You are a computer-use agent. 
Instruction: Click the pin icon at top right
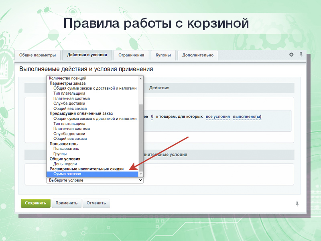(302, 55)
